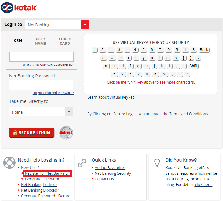Viewport: 223px width, 201px height.
Task: Open Generate Password - Demo link
Action: point(45,196)
